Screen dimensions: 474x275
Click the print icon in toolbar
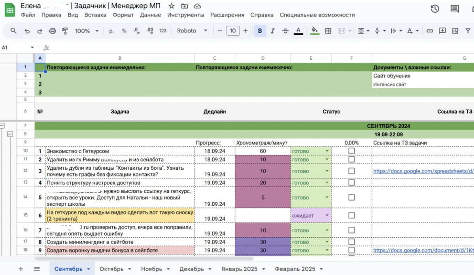pyautogui.click(x=52, y=31)
